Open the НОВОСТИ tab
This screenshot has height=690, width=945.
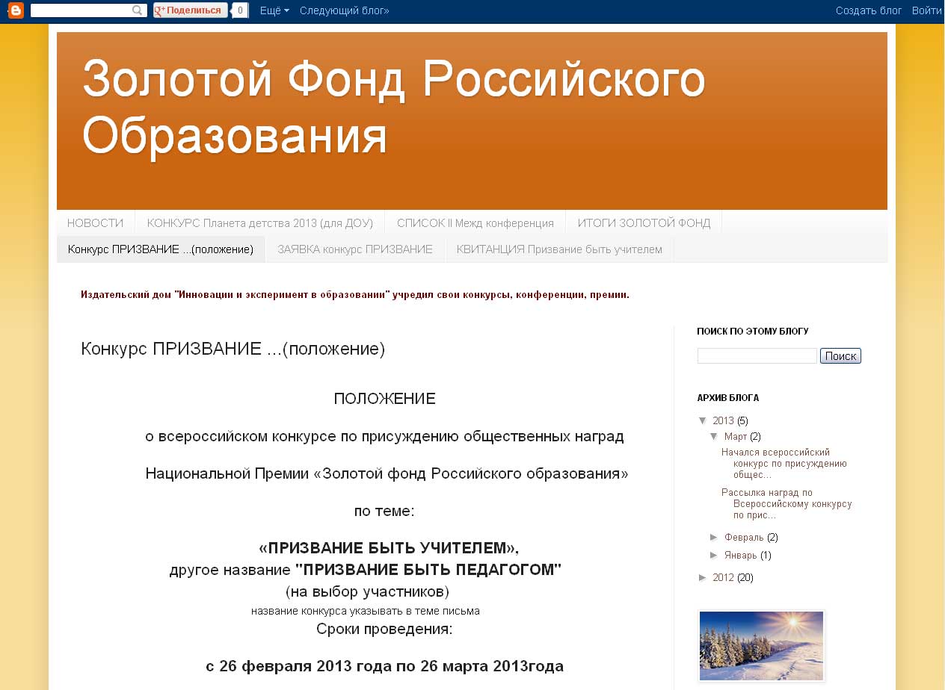coord(96,223)
